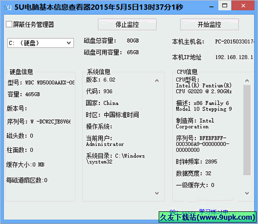Click the 开始监控 button
Image resolution: width=258 pixels, height=224 pixels.
[209, 24]
